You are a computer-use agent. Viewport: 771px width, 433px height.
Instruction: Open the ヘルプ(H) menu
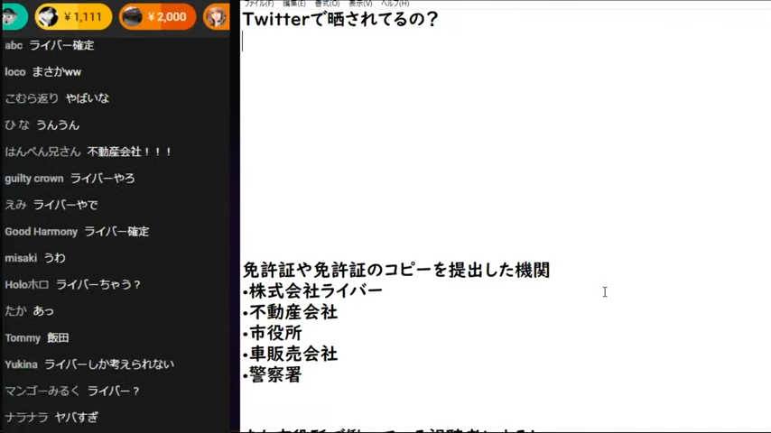click(x=395, y=4)
